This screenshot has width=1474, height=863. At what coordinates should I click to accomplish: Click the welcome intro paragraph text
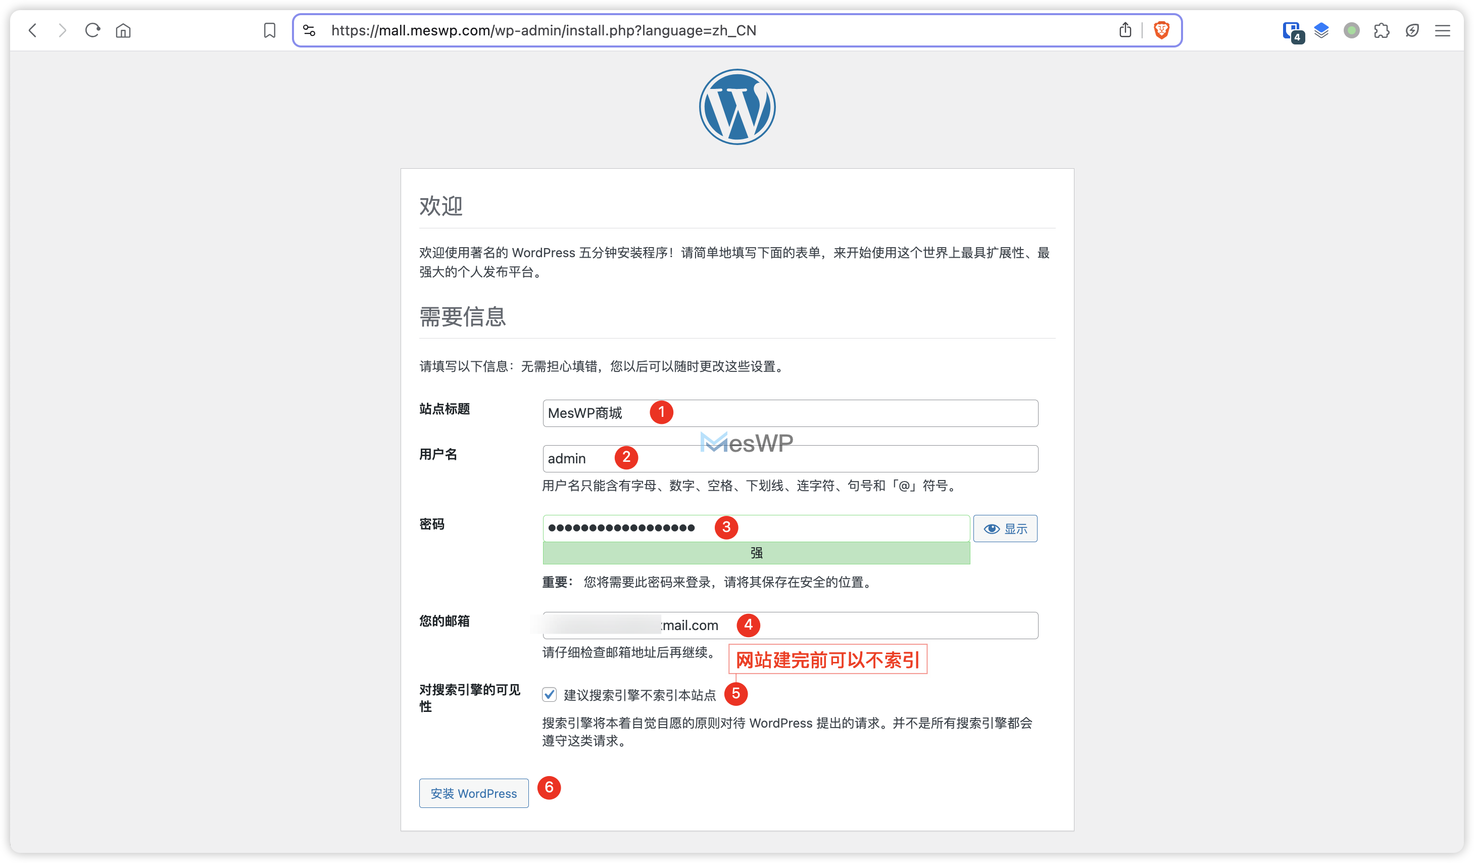[734, 262]
